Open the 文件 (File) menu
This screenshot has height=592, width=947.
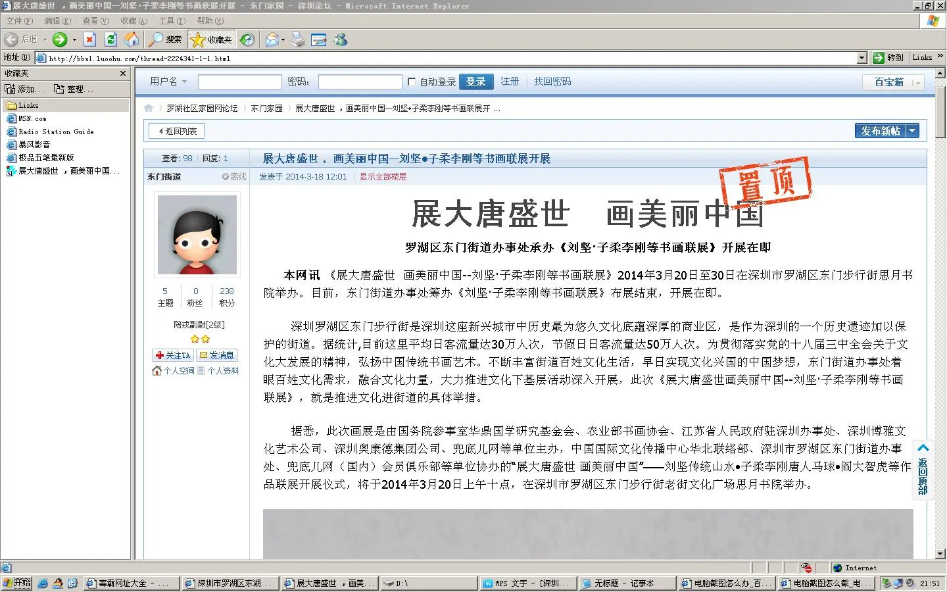click(x=19, y=21)
